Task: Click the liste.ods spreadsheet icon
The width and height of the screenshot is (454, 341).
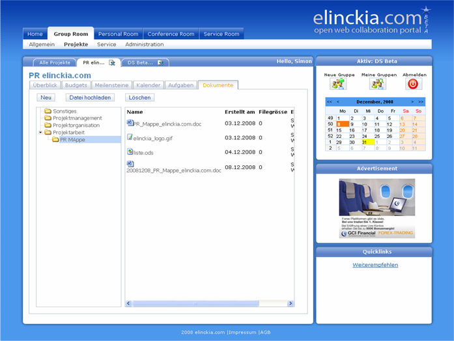Action: pos(130,152)
